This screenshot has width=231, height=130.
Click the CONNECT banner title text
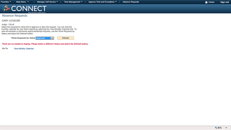pyautogui.click(x=29, y=9)
